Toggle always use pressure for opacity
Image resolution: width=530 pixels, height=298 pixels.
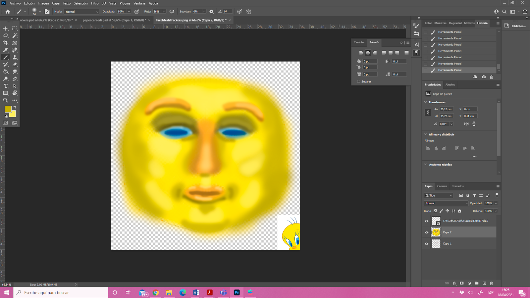(x=136, y=12)
